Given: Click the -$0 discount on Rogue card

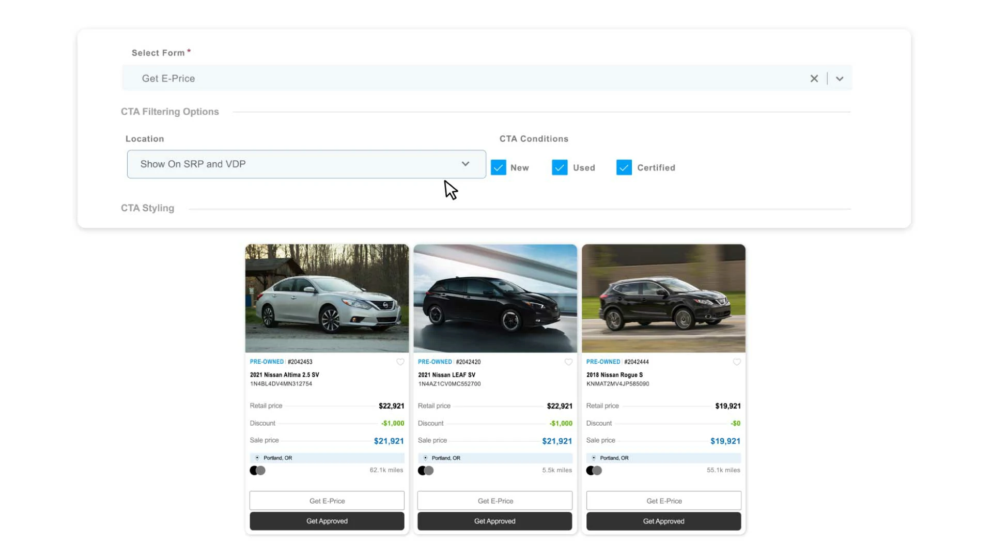Looking at the screenshot, I should [x=735, y=423].
